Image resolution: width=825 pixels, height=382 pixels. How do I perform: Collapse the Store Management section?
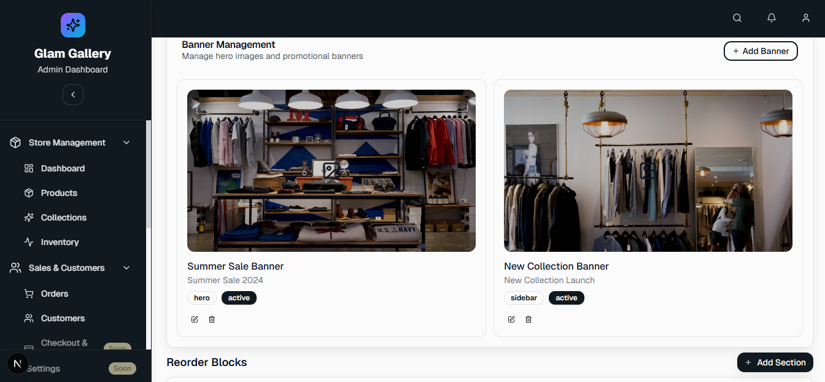click(126, 142)
